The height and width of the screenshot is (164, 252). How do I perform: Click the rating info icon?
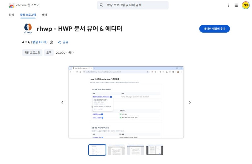point(51,42)
